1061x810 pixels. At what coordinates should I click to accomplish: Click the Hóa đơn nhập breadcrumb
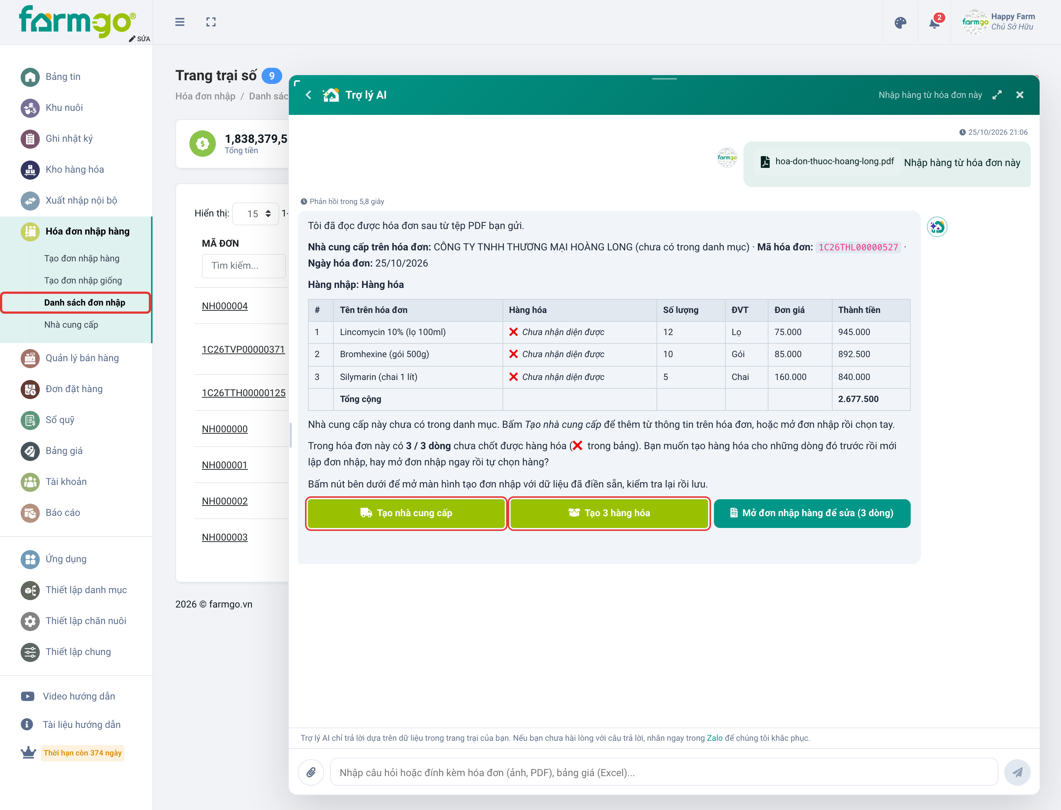point(205,96)
